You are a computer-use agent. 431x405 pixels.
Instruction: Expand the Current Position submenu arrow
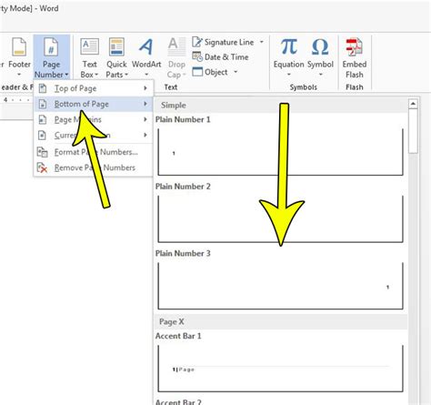coord(145,136)
